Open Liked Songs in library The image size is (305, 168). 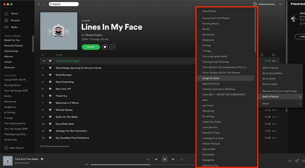coord(11,51)
